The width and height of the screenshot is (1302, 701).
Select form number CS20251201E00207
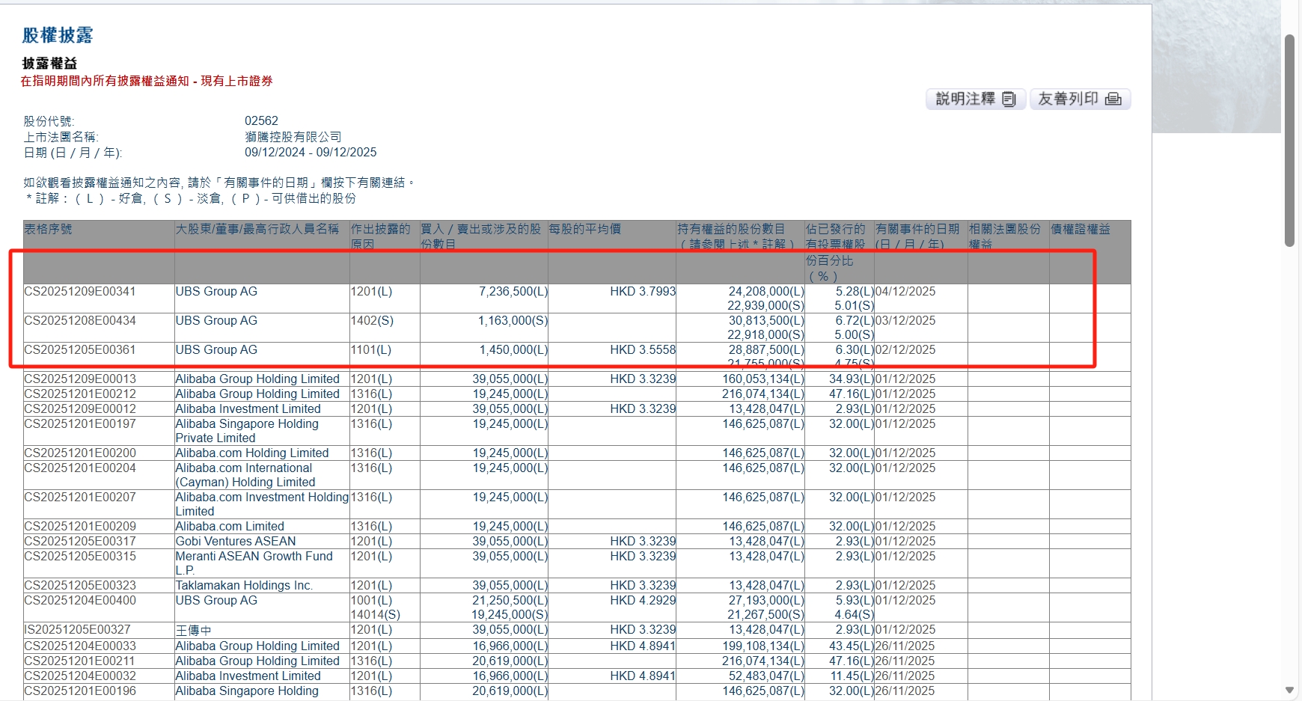pos(80,497)
